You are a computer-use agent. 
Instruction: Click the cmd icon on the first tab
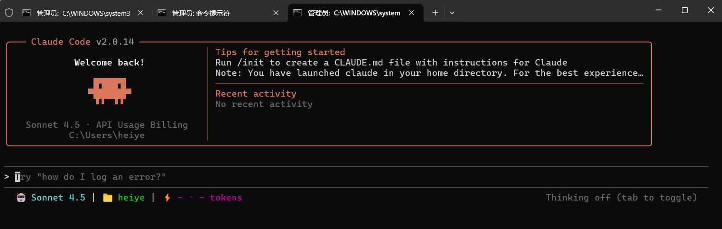[26, 13]
